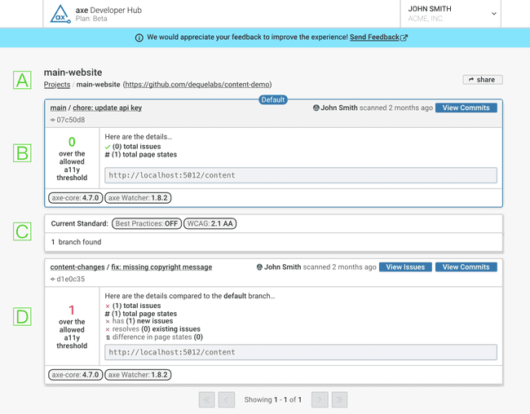The height and width of the screenshot is (414, 530).
Task: Navigate to Projects breadcrumb
Action: pyautogui.click(x=57, y=85)
